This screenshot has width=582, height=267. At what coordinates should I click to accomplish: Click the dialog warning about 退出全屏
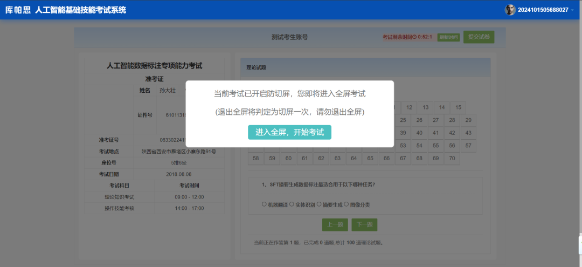click(x=289, y=112)
